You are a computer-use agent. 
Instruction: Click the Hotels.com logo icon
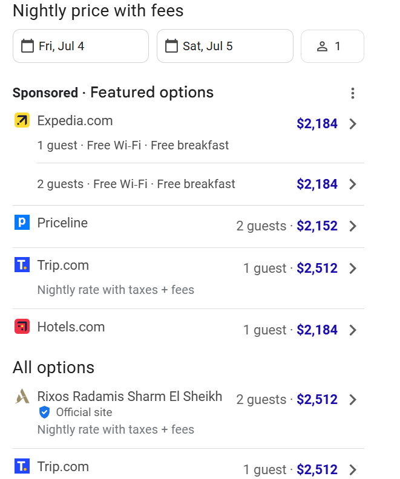tap(22, 327)
